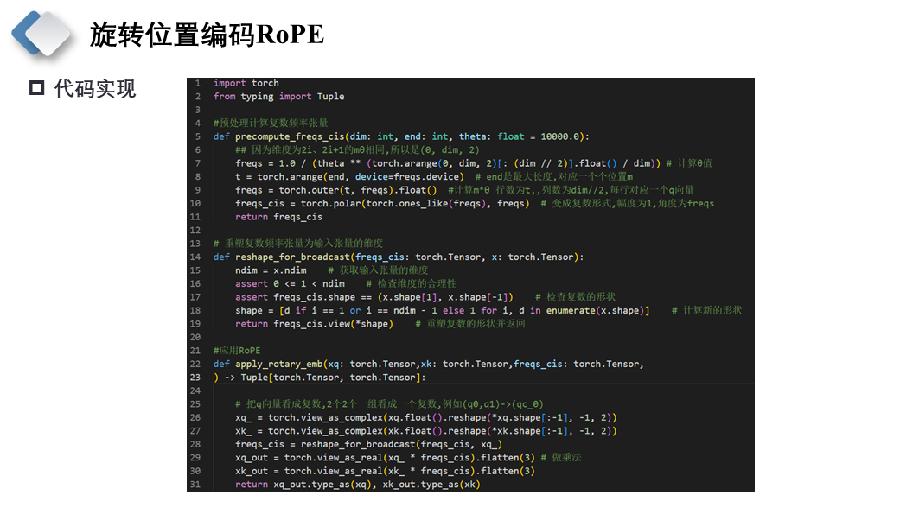
Task: Click 'def reshape_for_broadcast' definition line
Action: coord(399,257)
